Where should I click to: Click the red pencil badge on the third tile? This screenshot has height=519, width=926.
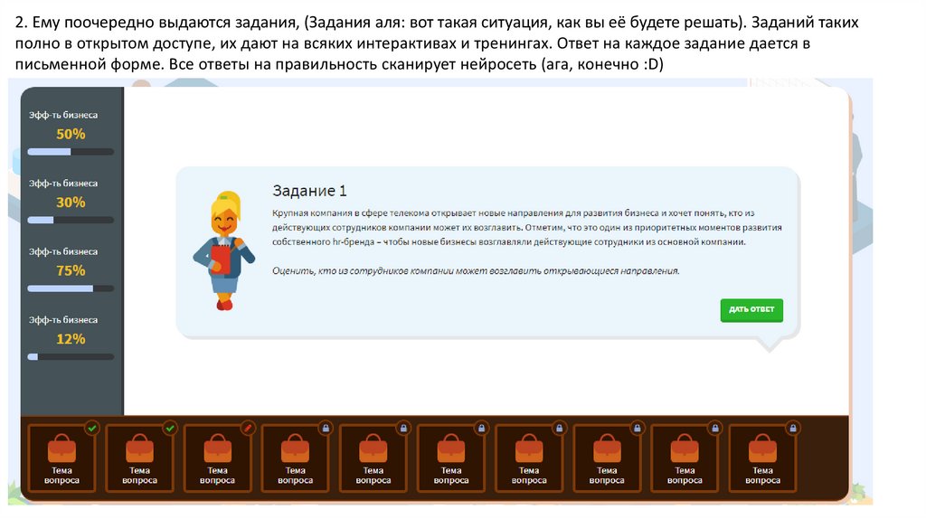247,428
